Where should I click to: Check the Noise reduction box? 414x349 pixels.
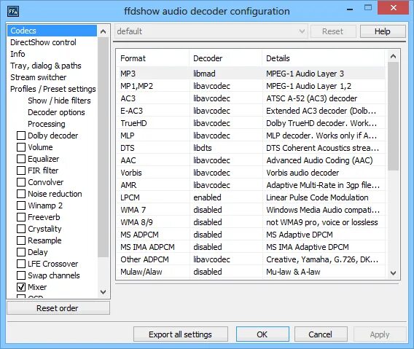[x=21, y=194]
